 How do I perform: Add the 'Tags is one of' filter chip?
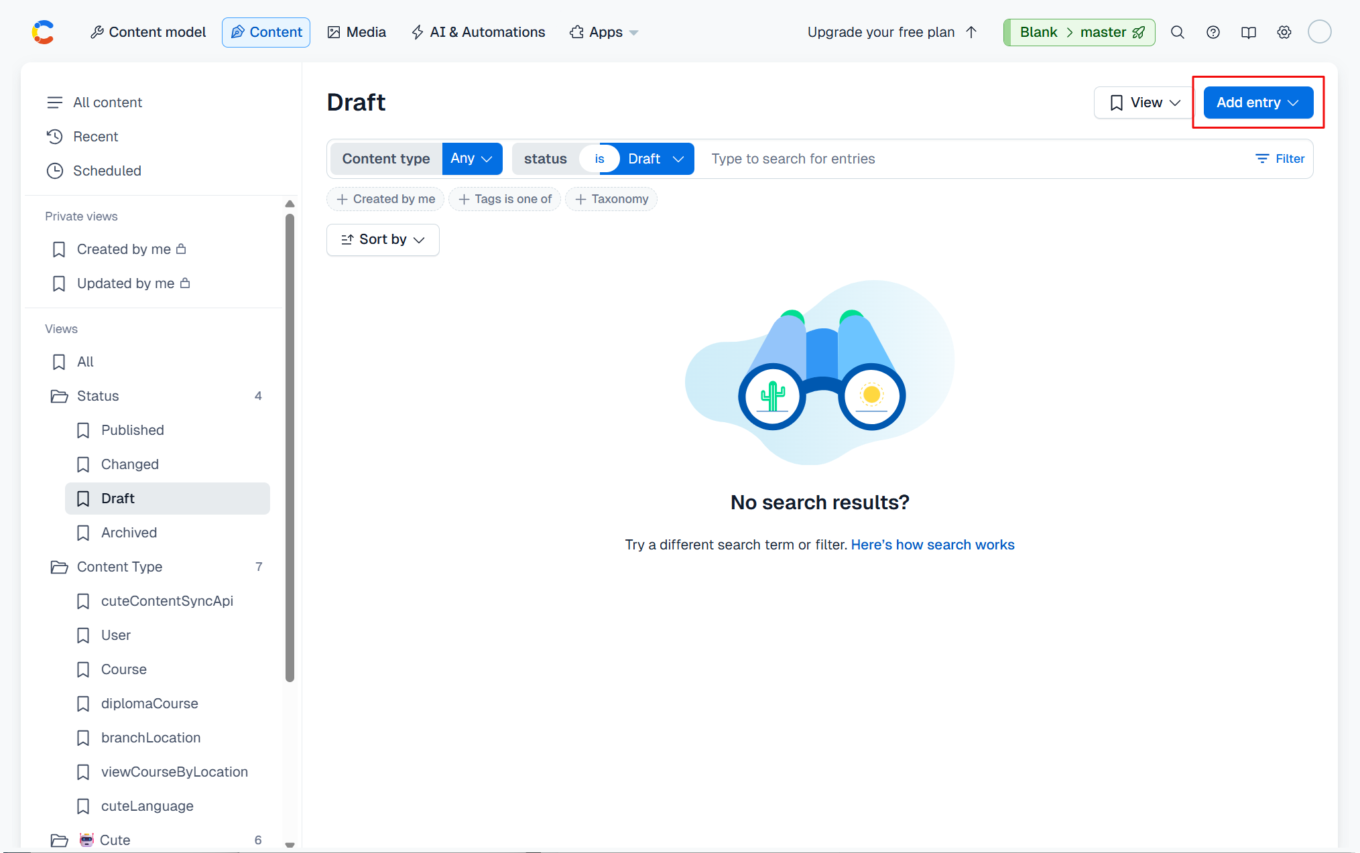tap(505, 199)
